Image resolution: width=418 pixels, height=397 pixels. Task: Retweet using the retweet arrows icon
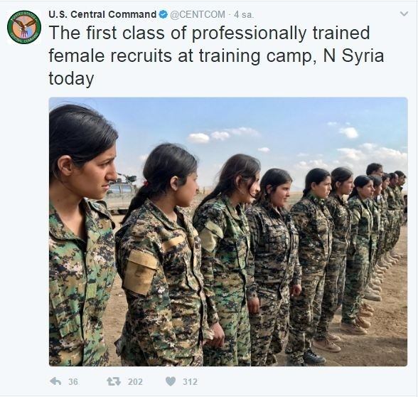(114, 381)
